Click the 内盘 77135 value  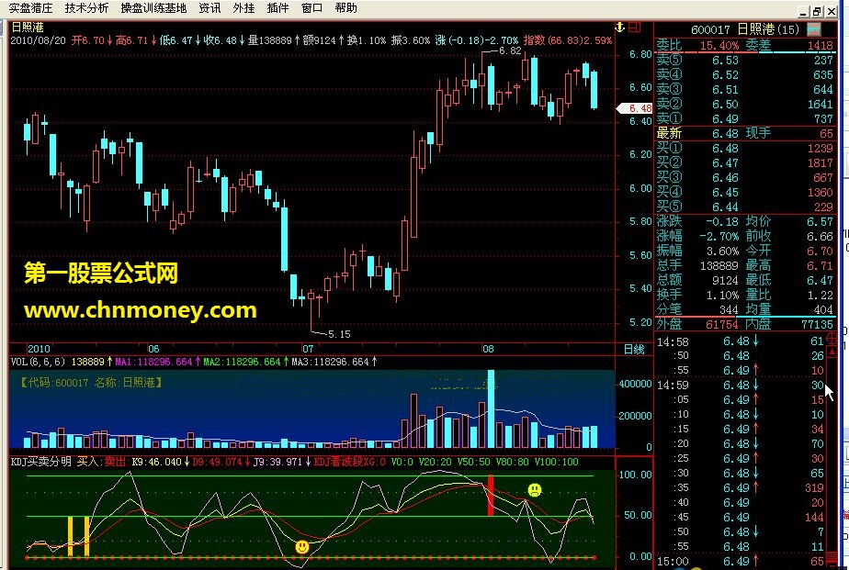pos(817,324)
